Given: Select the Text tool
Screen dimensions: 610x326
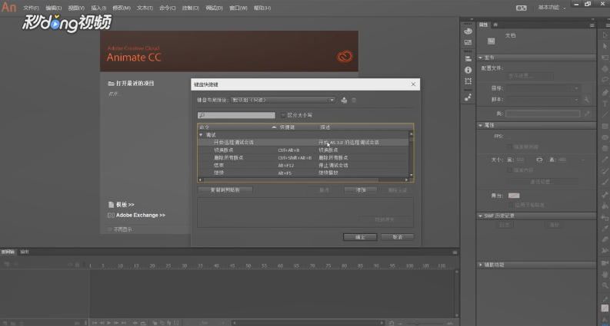Looking at the screenshot, I should point(605,104).
